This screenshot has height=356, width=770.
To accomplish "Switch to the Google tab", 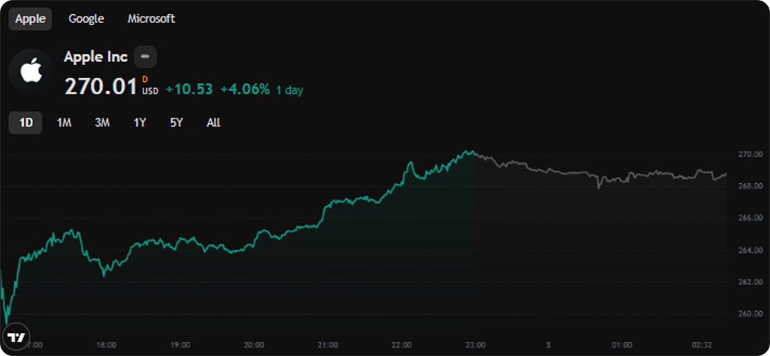I will tap(86, 19).
